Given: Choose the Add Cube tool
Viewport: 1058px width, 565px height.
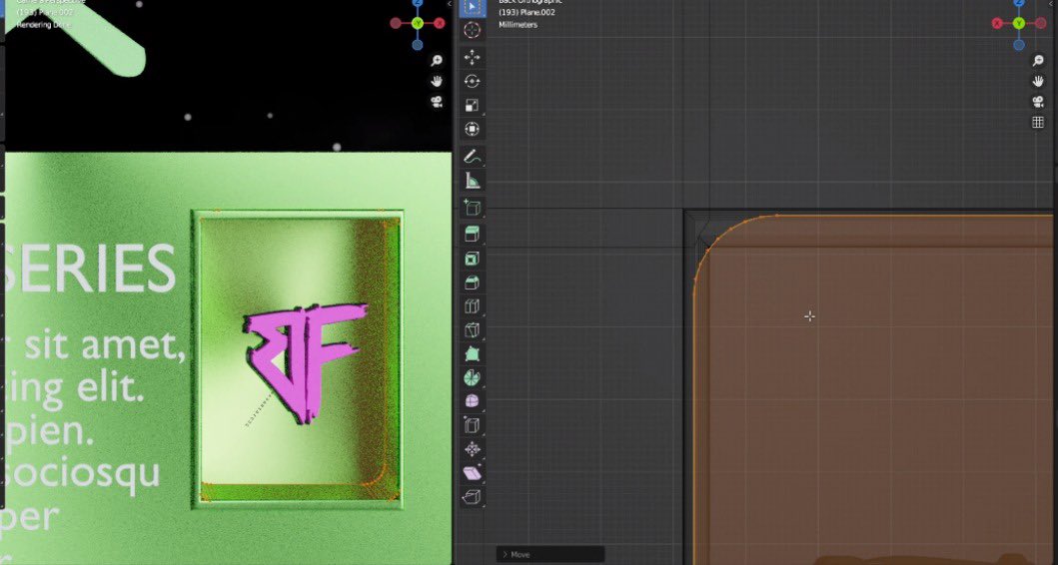Looking at the screenshot, I should tap(472, 207).
